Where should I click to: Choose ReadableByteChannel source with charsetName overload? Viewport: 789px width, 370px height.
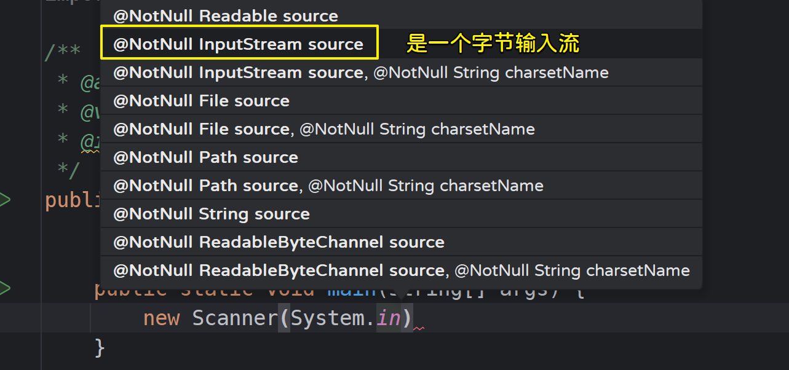[402, 270]
